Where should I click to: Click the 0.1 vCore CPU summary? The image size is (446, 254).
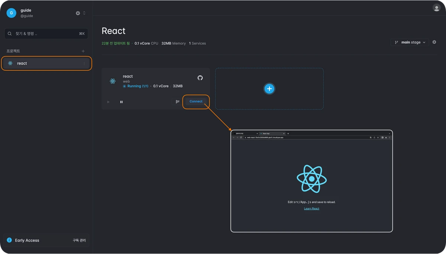click(146, 43)
